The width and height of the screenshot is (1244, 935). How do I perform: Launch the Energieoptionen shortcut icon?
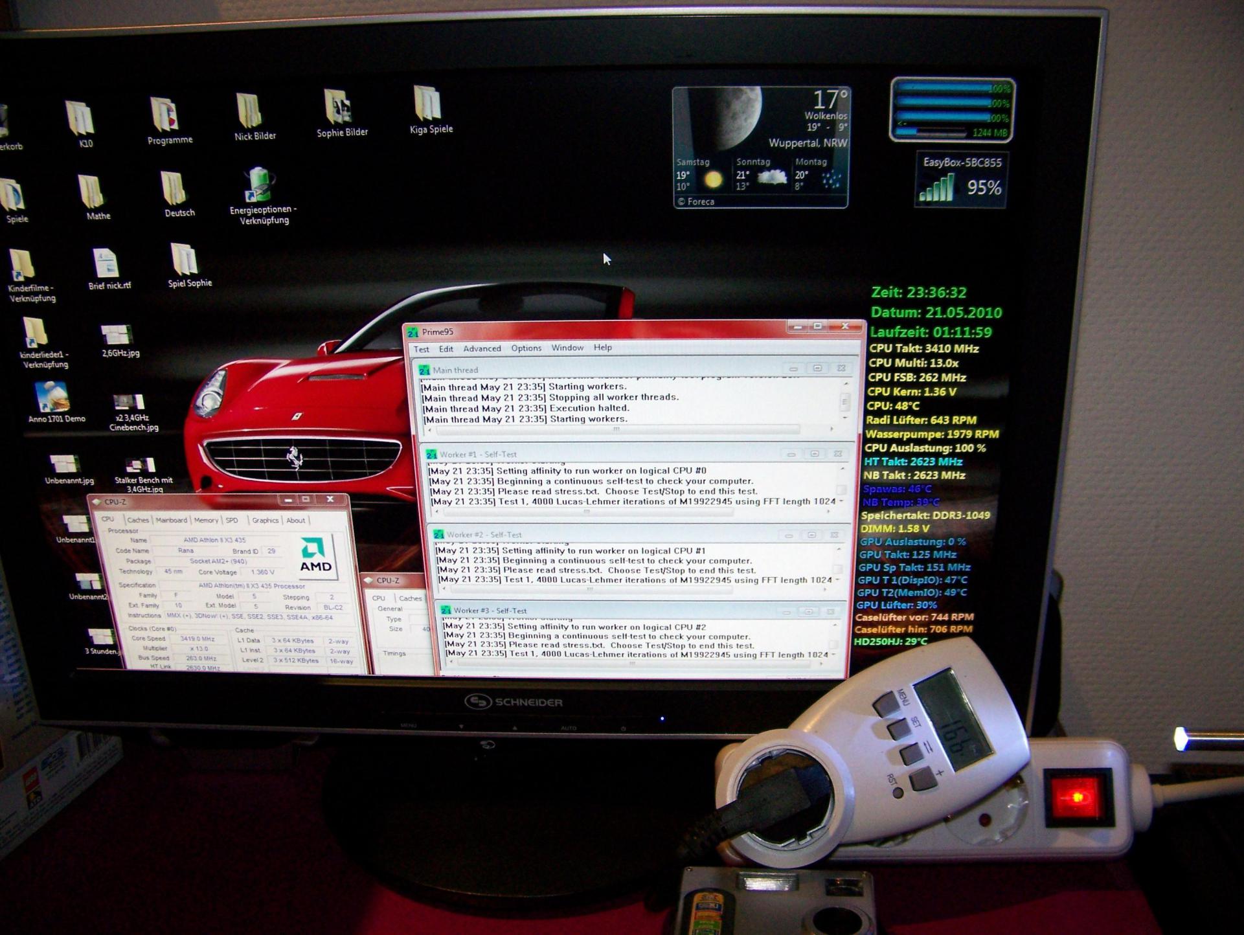pyautogui.click(x=260, y=186)
